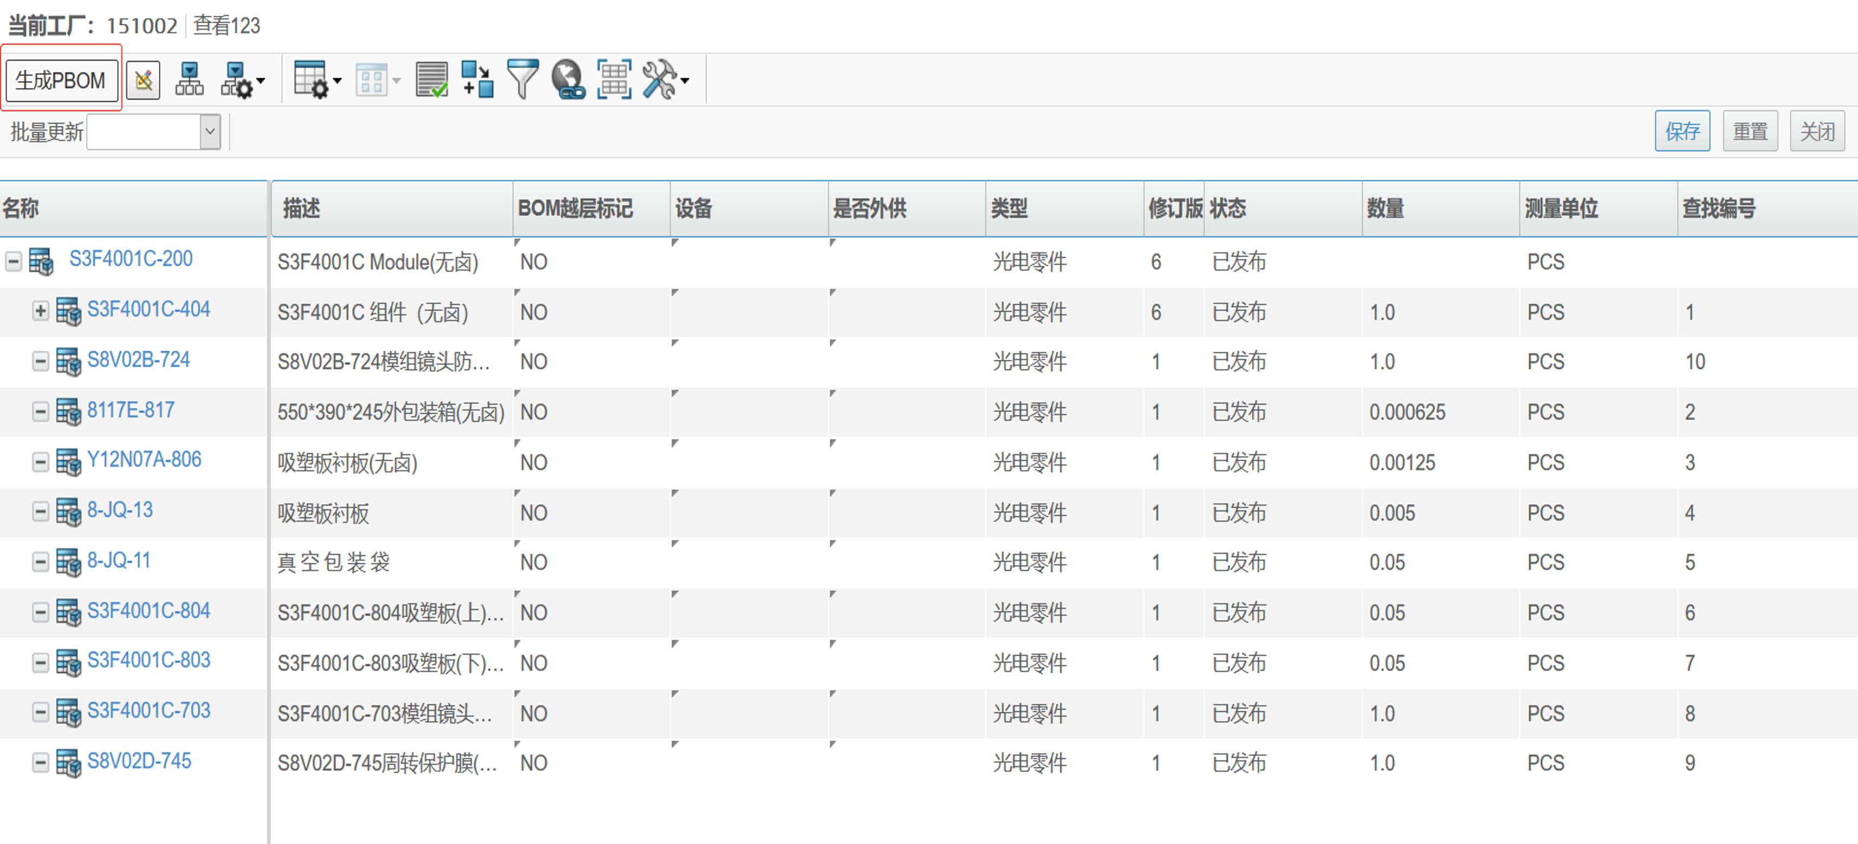Open the wrench tools dropdown
The image size is (1858, 844).
[x=666, y=80]
